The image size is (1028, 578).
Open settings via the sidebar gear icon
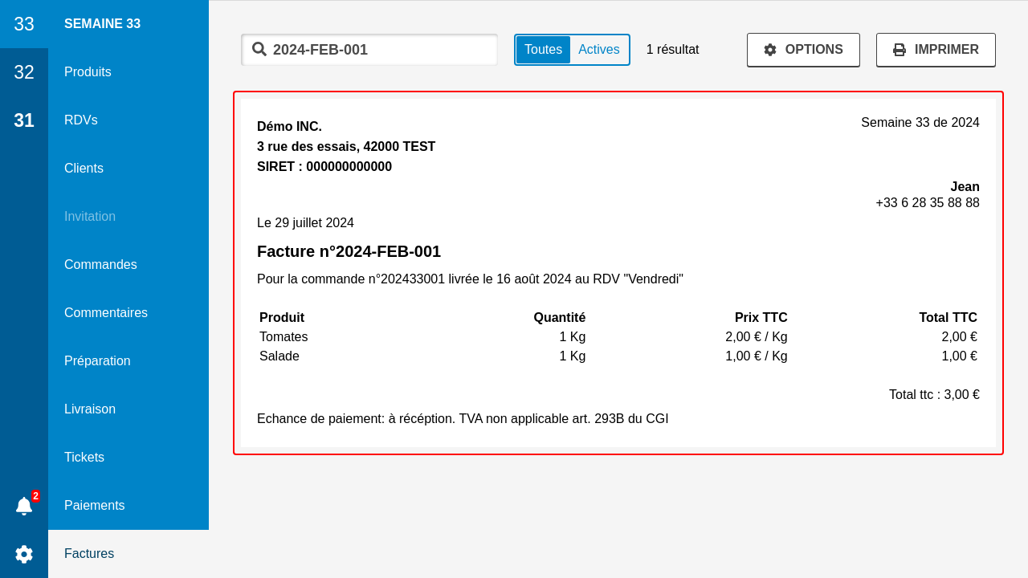tap(24, 554)
